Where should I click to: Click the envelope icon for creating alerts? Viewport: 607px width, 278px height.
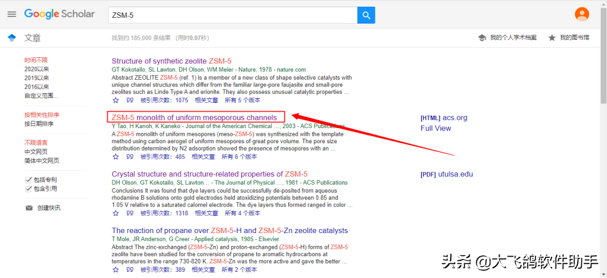(x=29, y=208)
